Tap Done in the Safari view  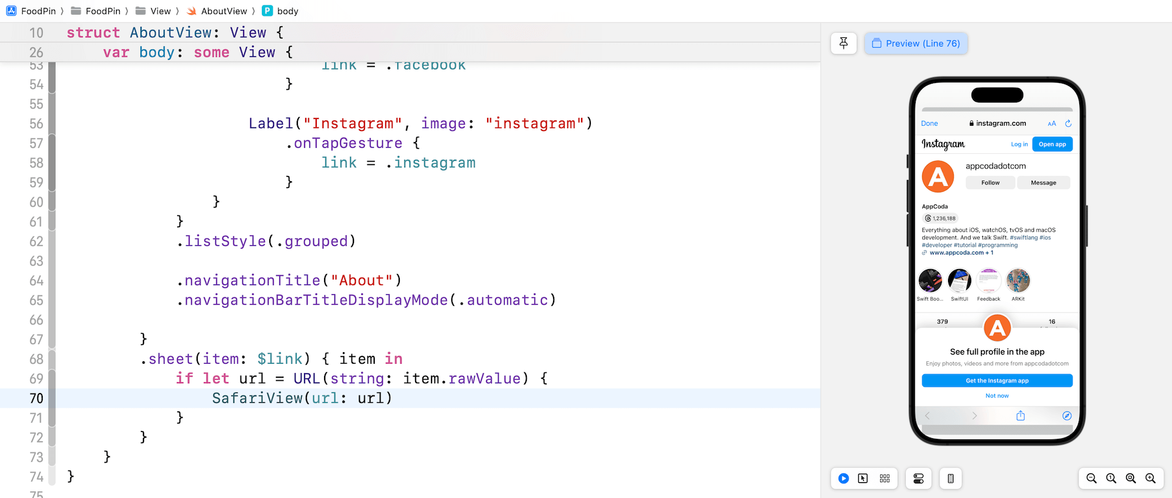pyautogui.click(x=929, y=123)
